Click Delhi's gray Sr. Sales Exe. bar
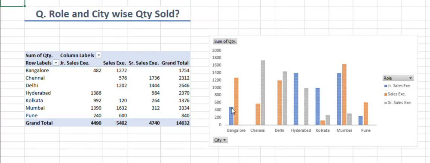Image resolution: width=430 pixels, height=163 pixels. [x=285, y=98]
